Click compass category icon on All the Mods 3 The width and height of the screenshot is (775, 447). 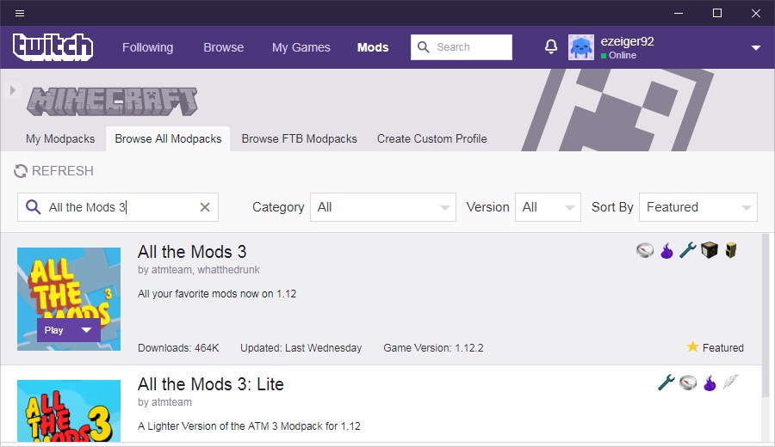pyautogui.click(x=645, y=251)
